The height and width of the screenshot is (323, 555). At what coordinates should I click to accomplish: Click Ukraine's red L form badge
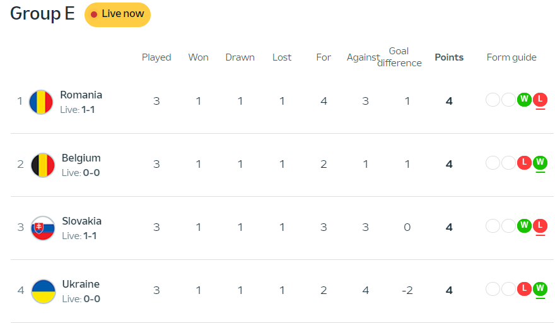(x=524, y=288)
